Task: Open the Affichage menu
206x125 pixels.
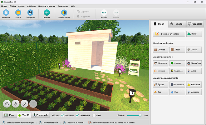Action: pyautogui.click(x=32, y=6)
